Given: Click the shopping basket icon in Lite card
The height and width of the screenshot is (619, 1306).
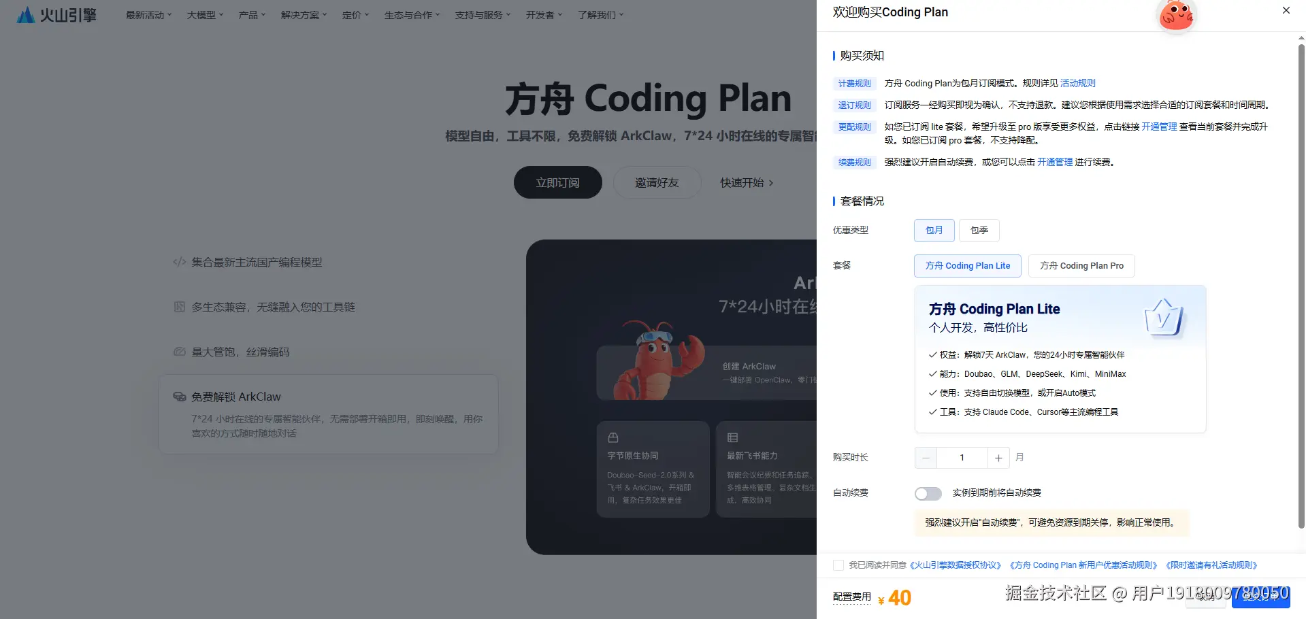Looking at the screenshot, I should coord(1164,318).
